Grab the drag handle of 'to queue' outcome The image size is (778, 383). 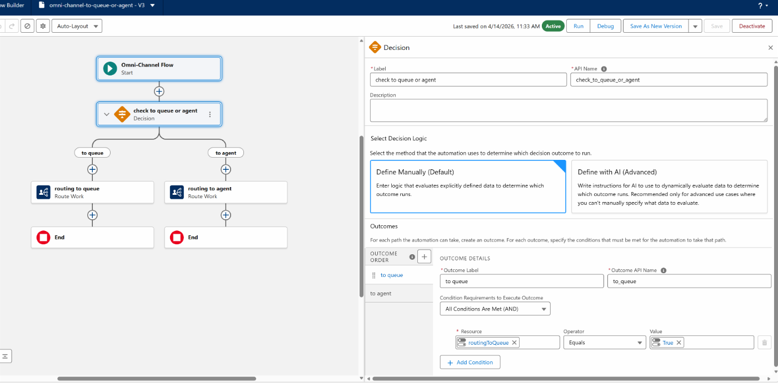tap(373, 275)
